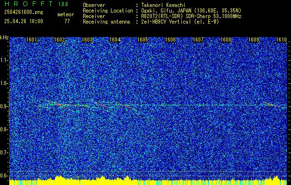Click the 1604 time marker
Screen dimensions: 291x185
pyautogui.click(x=115, y=40)
